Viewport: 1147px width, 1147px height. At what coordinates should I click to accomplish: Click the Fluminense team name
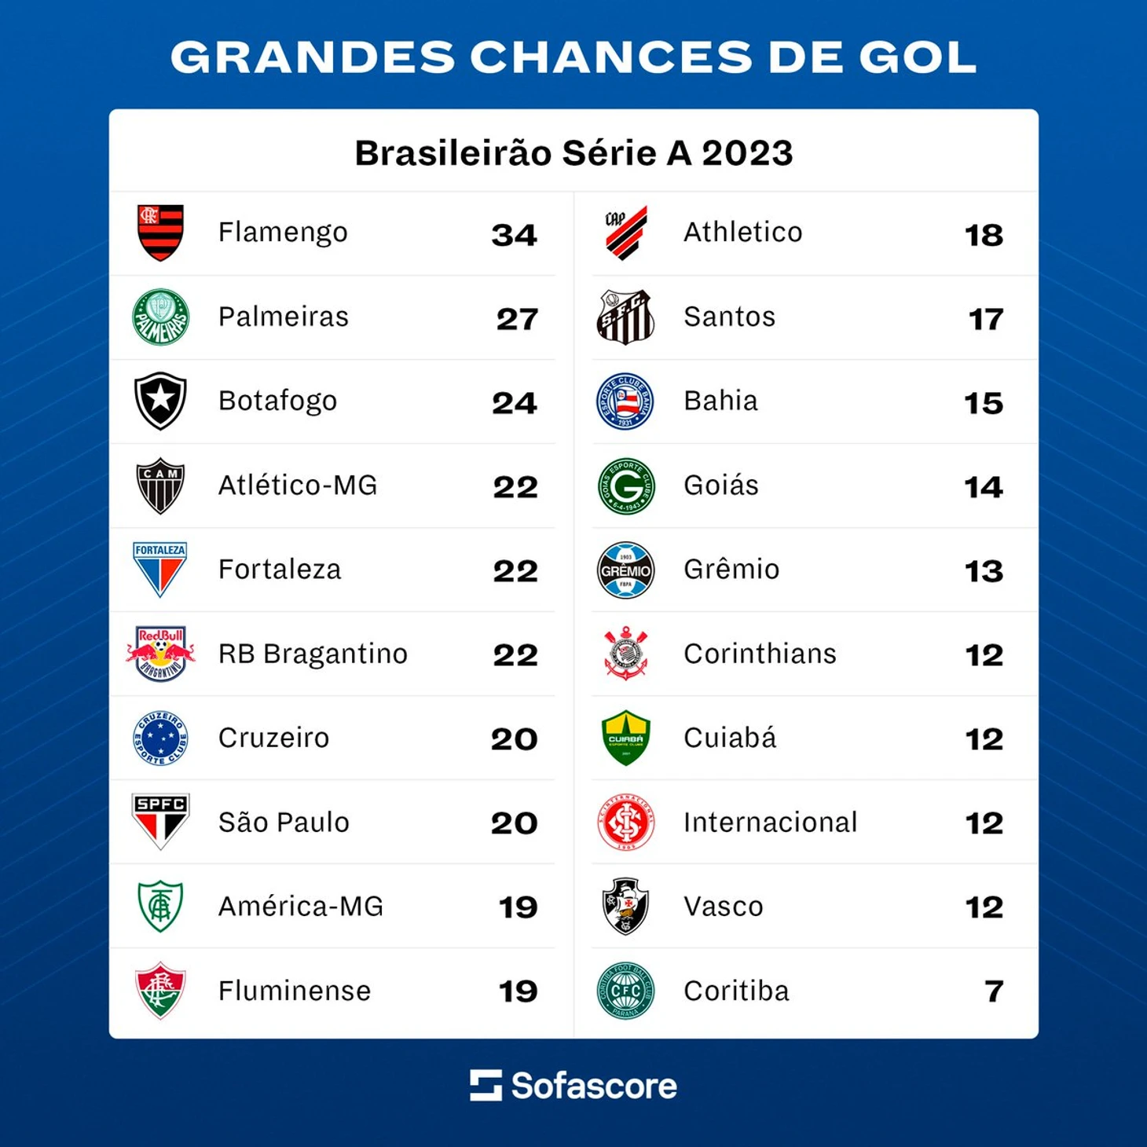(295, 991)
